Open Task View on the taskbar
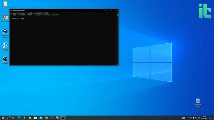The image size is (214, 120). pos(13,118)
